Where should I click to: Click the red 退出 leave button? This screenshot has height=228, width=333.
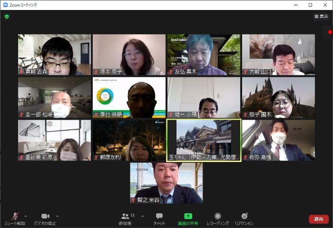tap(318, 219)
